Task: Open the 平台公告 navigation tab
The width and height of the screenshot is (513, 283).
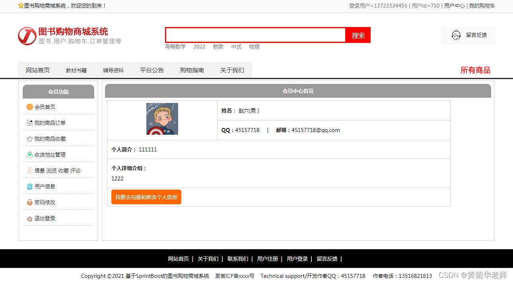Action: 152,70
